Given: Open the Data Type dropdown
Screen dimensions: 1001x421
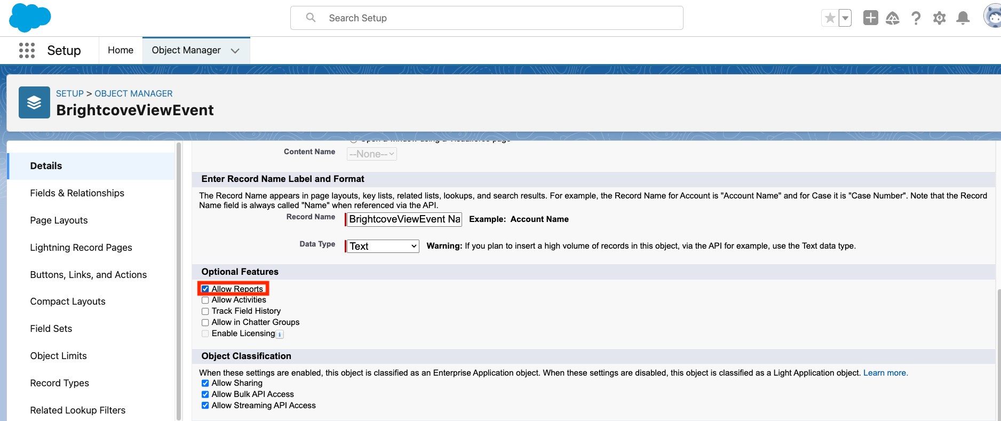Looking at the screenshot, I should (x=383, y=246).
